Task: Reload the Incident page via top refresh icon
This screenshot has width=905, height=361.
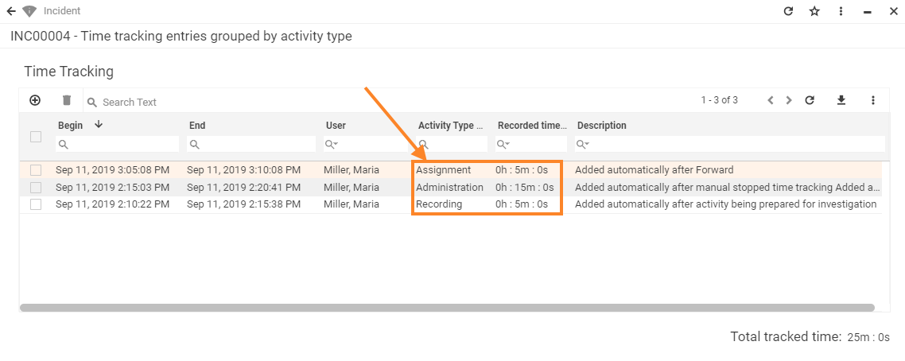Action: pos(789,11)
